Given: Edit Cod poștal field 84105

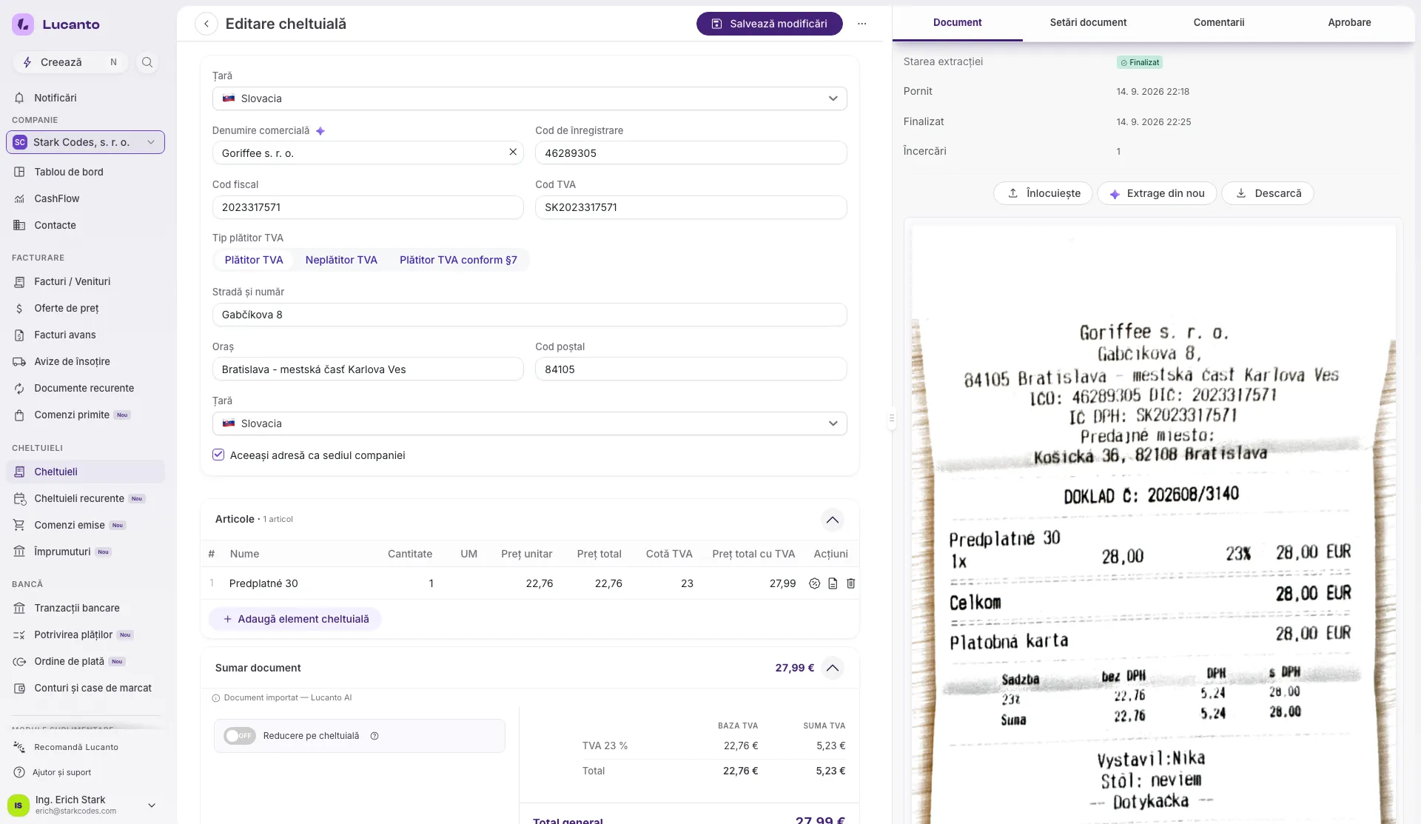Looking at the screenshot, I should pos(691,369).
